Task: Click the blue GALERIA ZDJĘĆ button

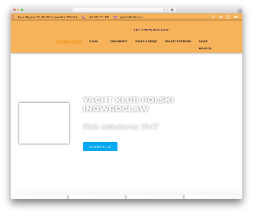Action: tap(100, 147)
